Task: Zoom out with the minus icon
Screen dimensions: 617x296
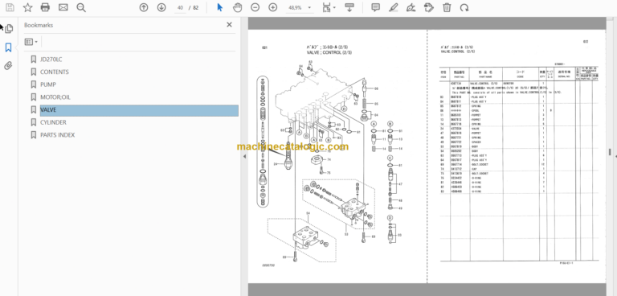Action: 255,7
